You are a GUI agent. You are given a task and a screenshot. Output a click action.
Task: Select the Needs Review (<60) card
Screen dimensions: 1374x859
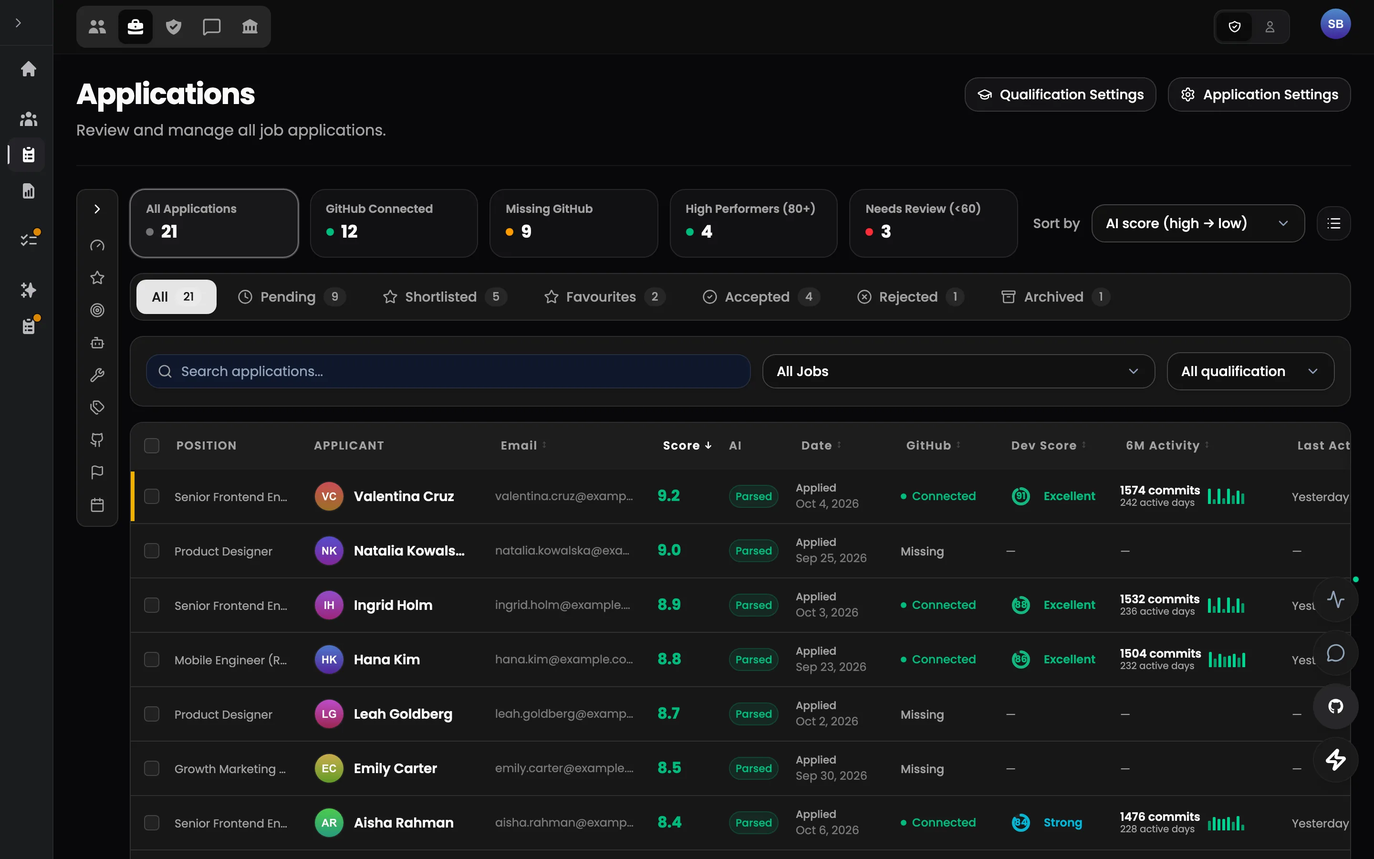(933, 223)
